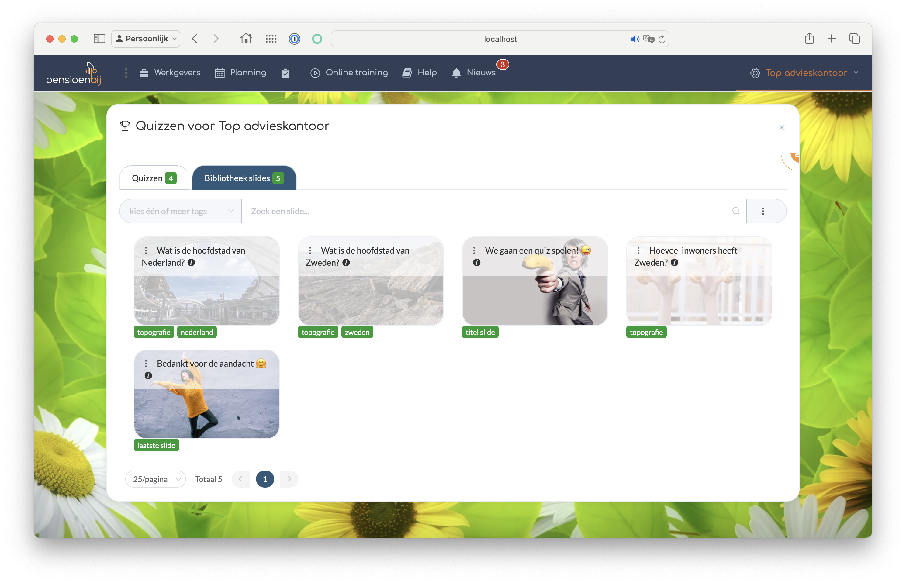The width and height of the screenshot is (906, 583).
Task: Close the Quizzen dialog
Action: [781, 128]
